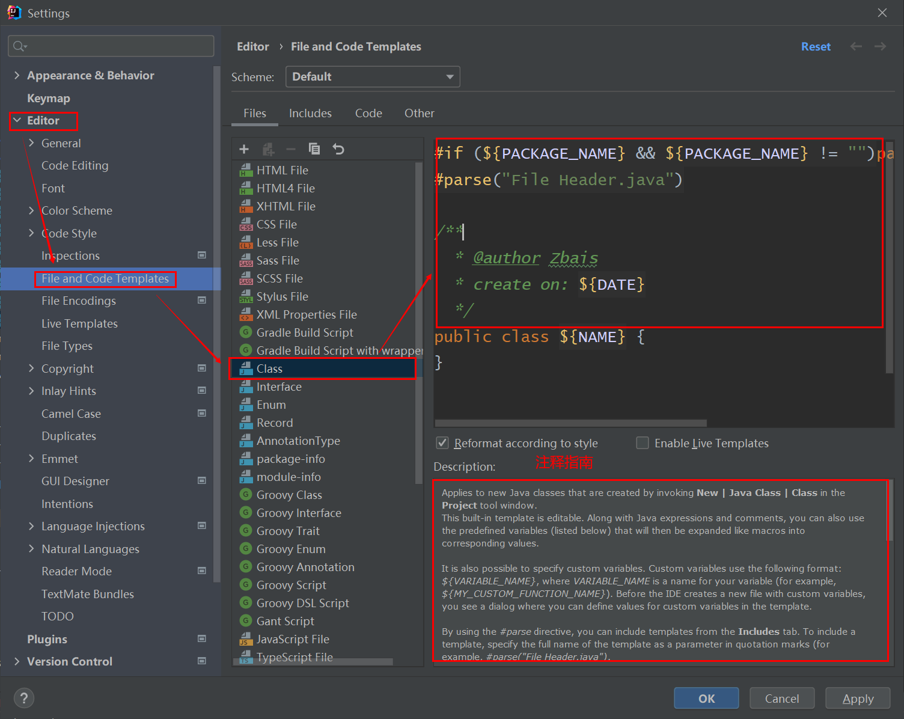Click the Editor breadcrumb link
The height and width of the screenshot is (719, 904).
click(253, 46)
